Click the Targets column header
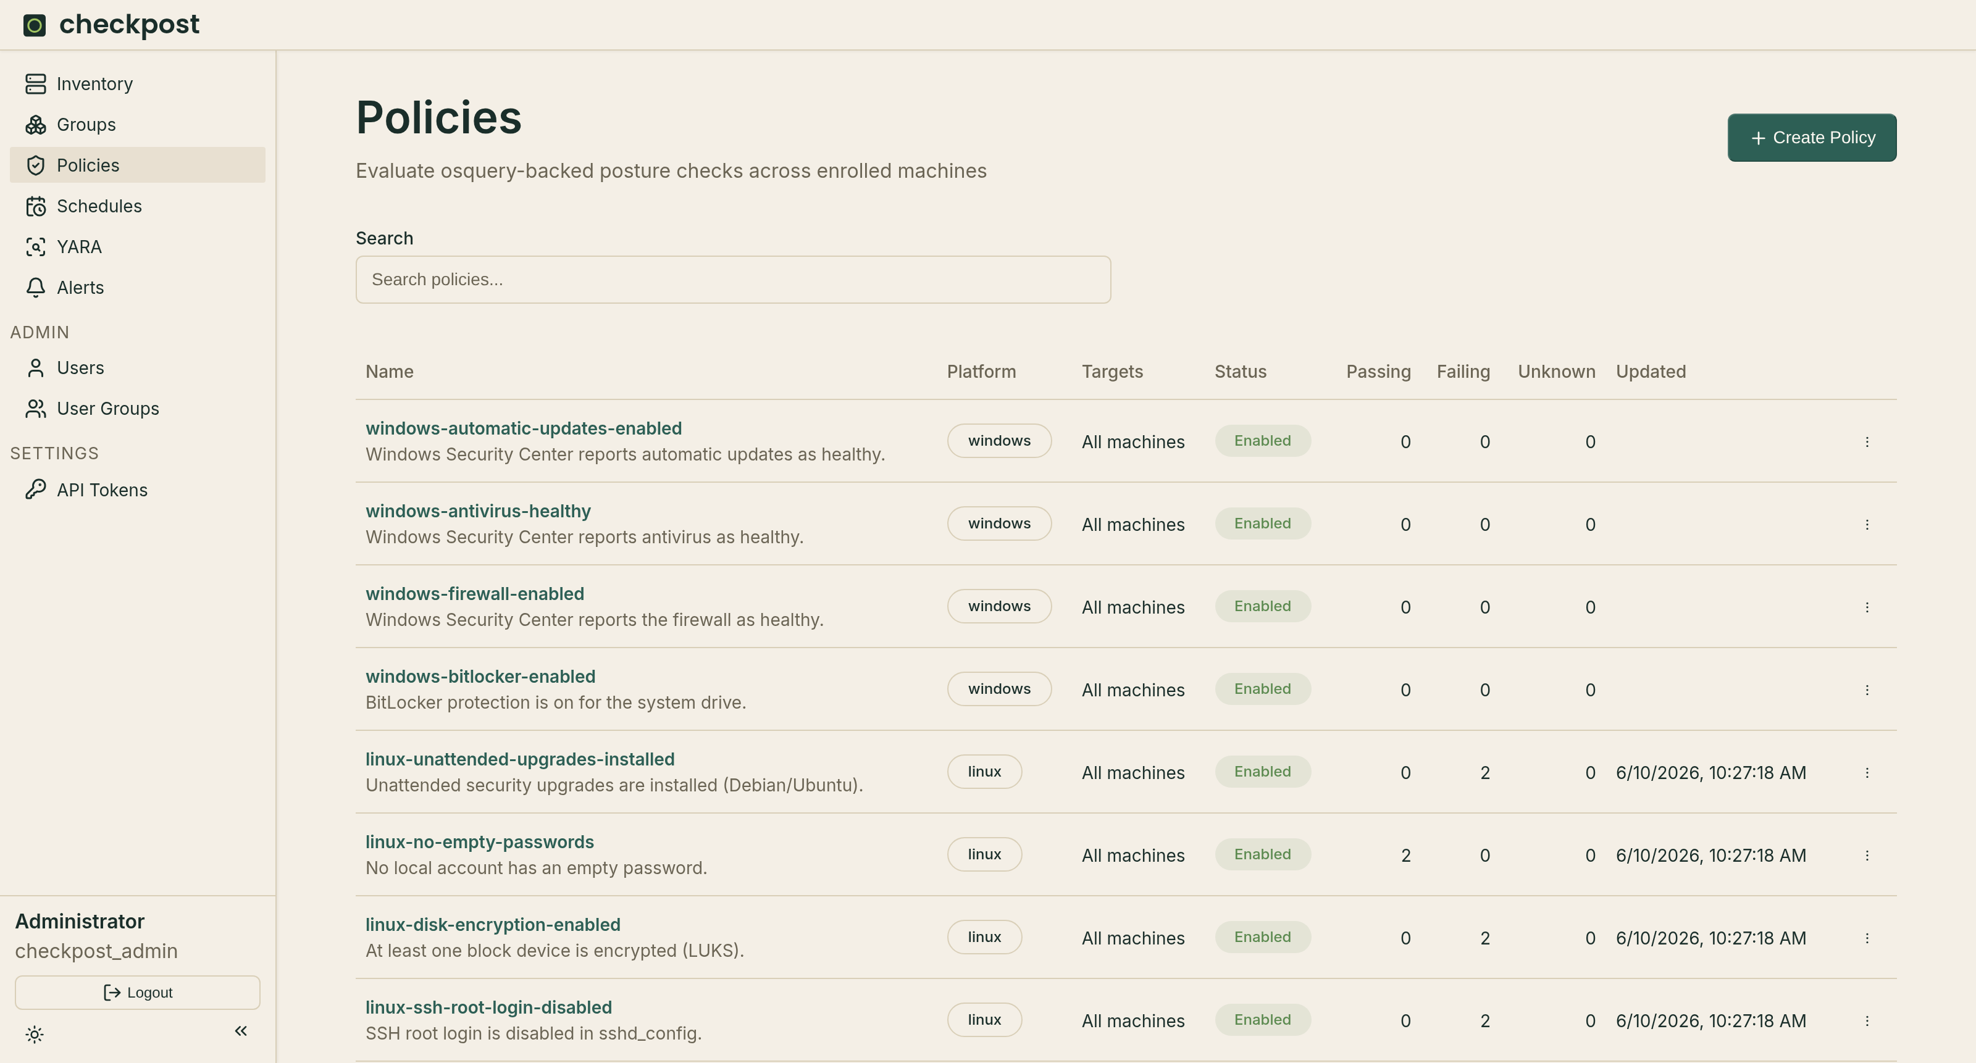 pyautogui.click(x=1112, y=371)
